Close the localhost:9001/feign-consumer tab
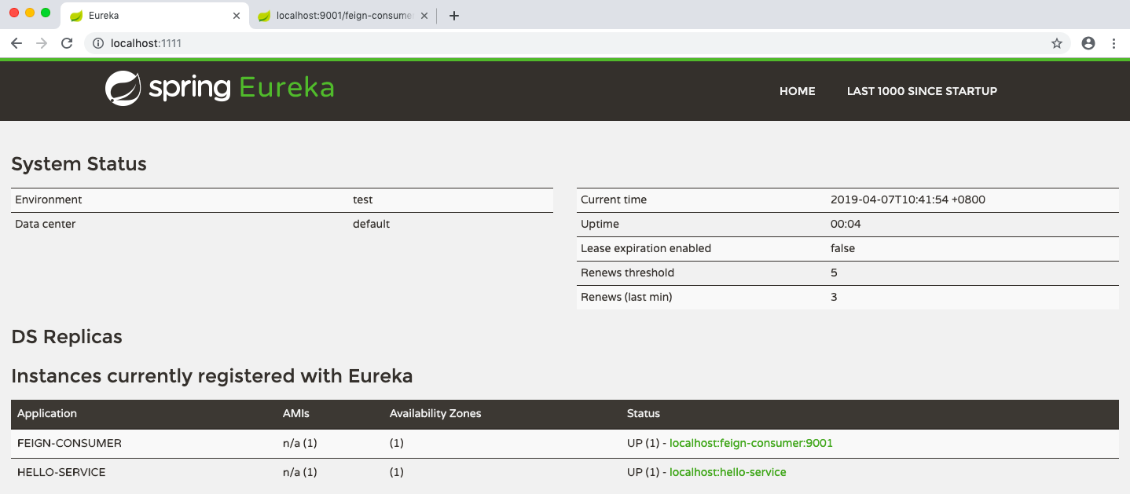Screen dimensions: 1130x494 (x=424, y=16)
